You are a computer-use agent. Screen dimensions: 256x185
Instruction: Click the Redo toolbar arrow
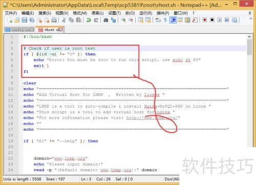(96, 20)
